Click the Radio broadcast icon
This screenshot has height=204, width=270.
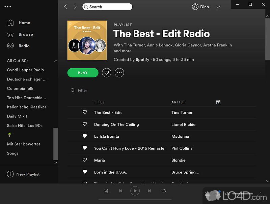coord(10,46)
